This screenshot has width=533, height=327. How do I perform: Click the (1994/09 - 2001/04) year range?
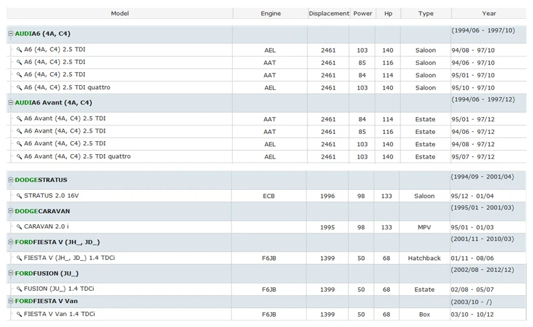coord(482,177)
